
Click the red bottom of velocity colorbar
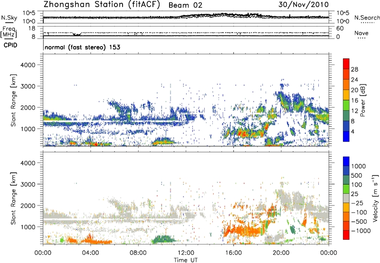[346, 235]
